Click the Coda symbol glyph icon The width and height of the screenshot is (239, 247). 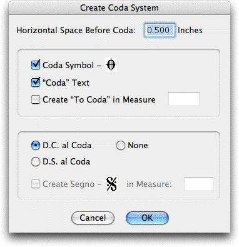[x=111, y=65]
